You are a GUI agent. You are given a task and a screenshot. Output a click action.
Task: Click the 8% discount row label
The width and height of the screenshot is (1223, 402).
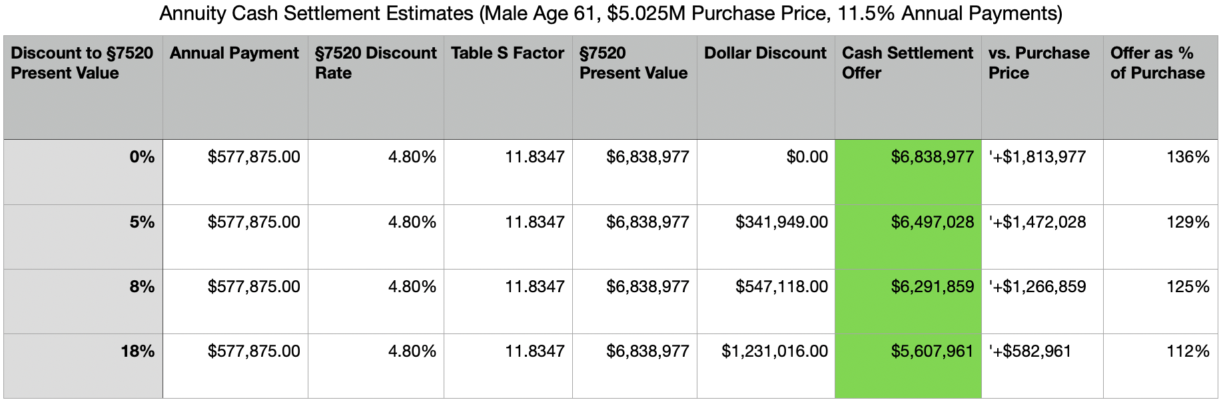click(x=142, y=287)
